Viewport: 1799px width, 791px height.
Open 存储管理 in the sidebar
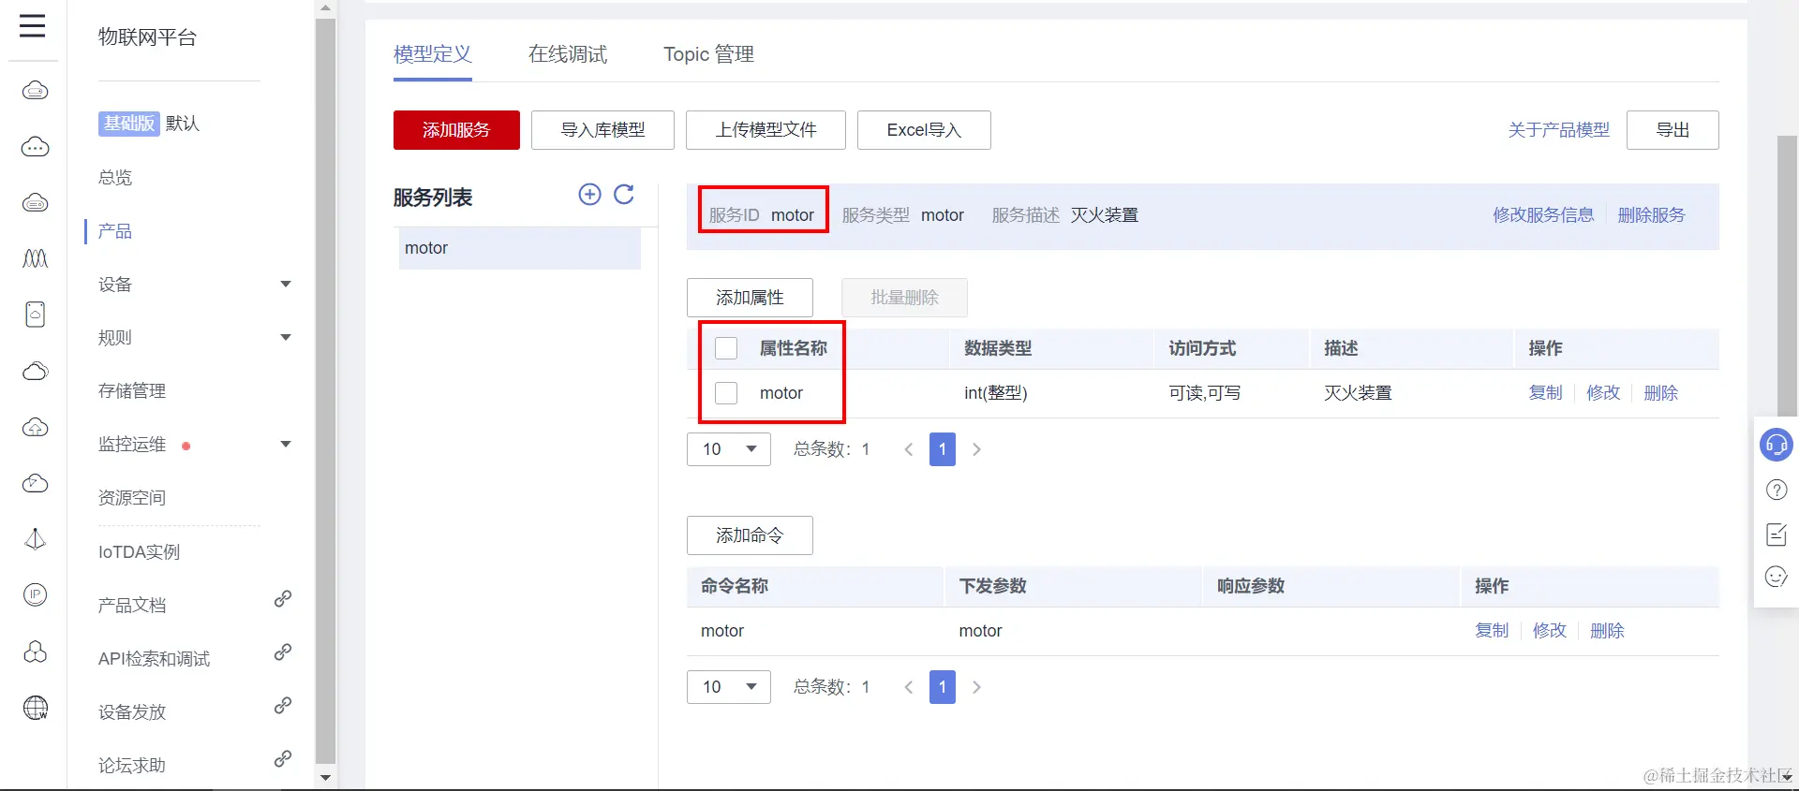click(x=132, y=390)
